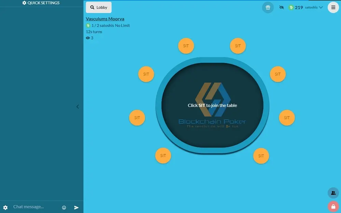This screenshot has width=341, height=213.
Task: Click the green bitcoin balance icon
Action: click(291, 7)
